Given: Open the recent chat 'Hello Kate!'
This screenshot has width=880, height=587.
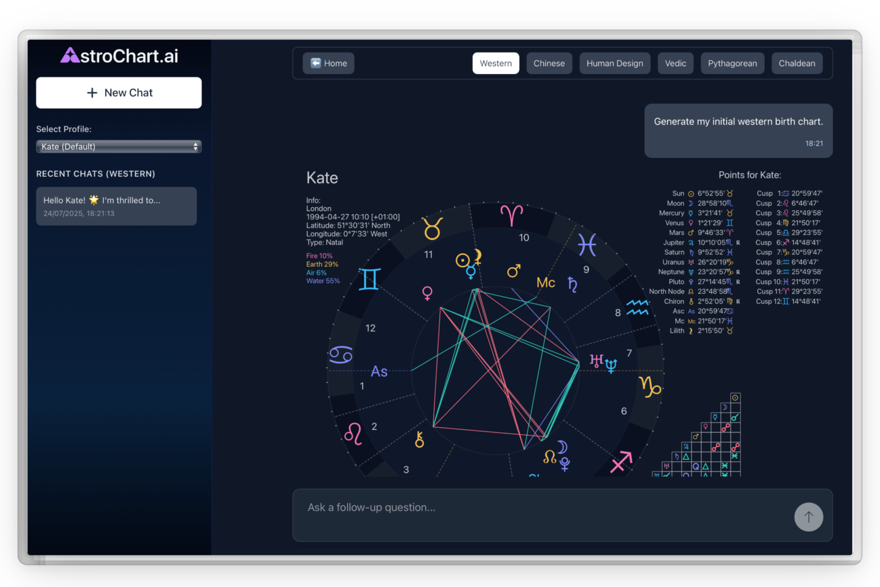Looking at the screenshot, I should (x=116, y=206).
